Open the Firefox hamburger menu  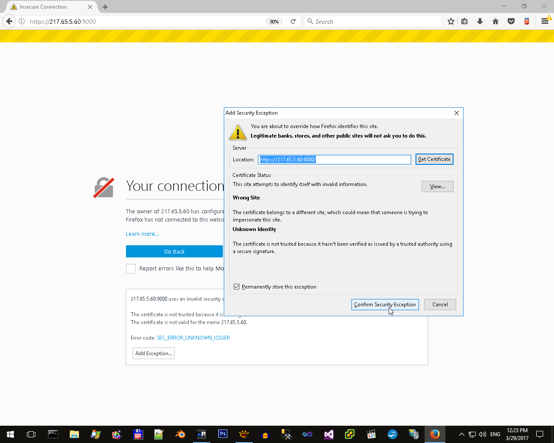pos(545,21)
